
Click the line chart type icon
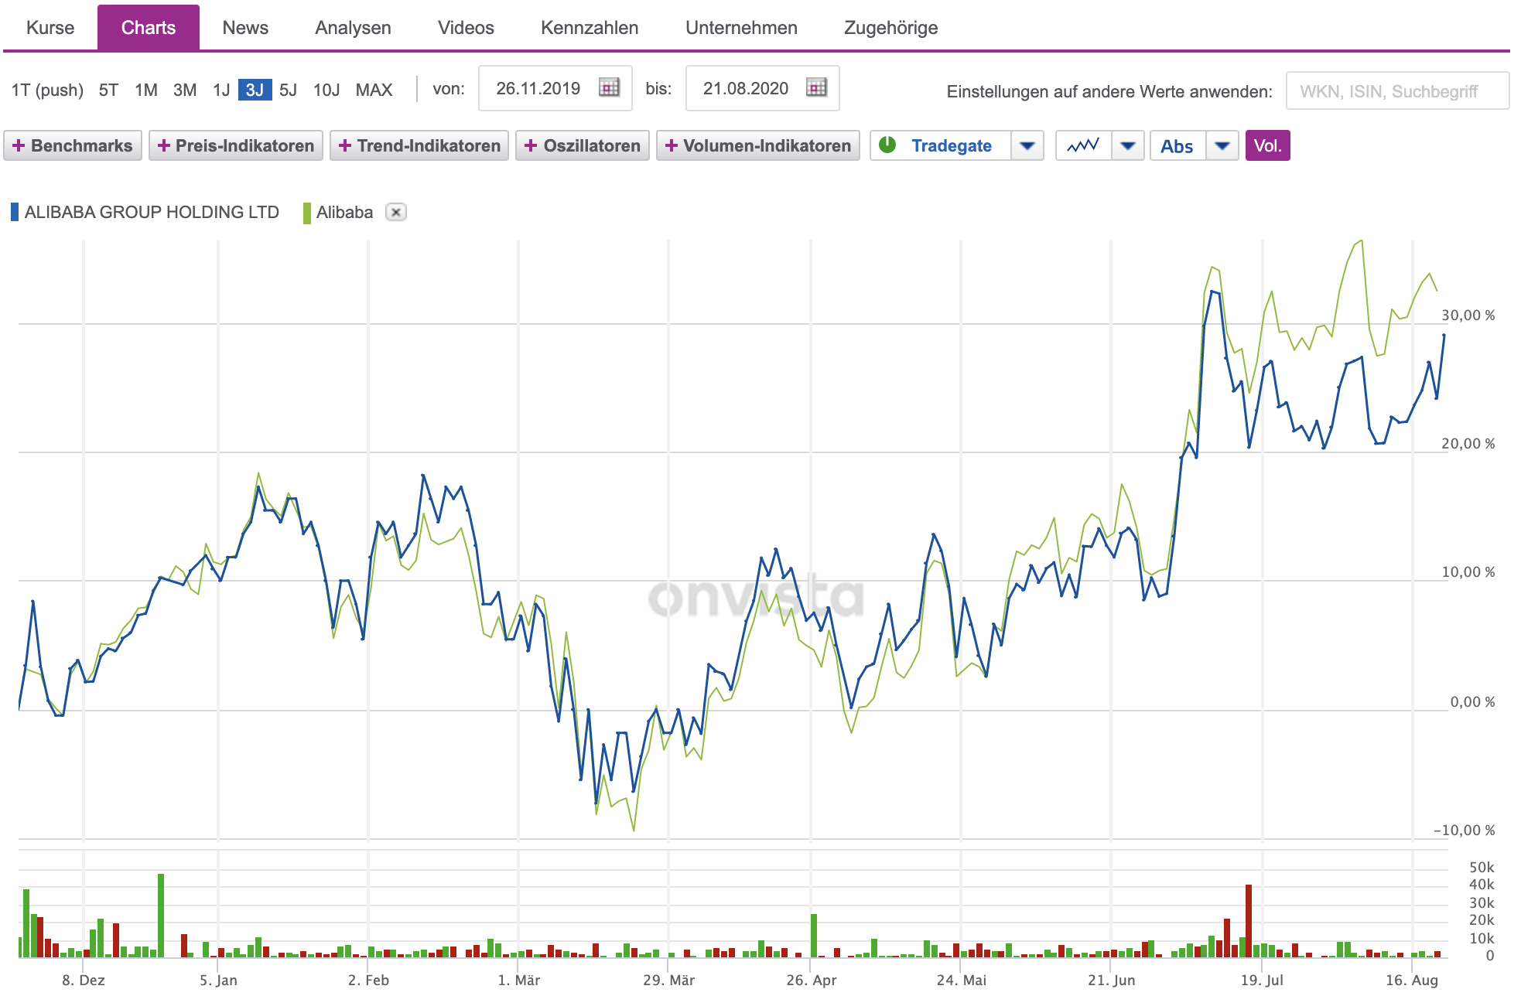tap(1083, 145)
